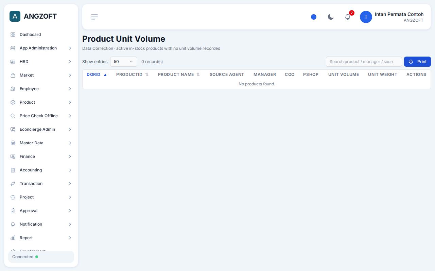Expand the HRD submenu chevron
The image size is (435, 271).
click(x=70, y=62)
